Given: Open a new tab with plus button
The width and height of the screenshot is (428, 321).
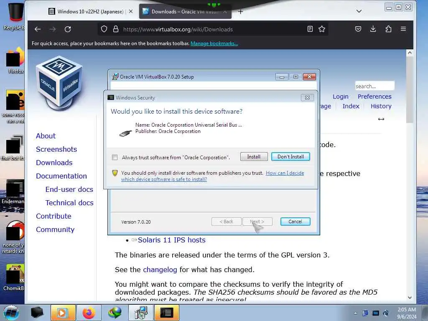Looking at the screenshot, I should coord(240,12).
